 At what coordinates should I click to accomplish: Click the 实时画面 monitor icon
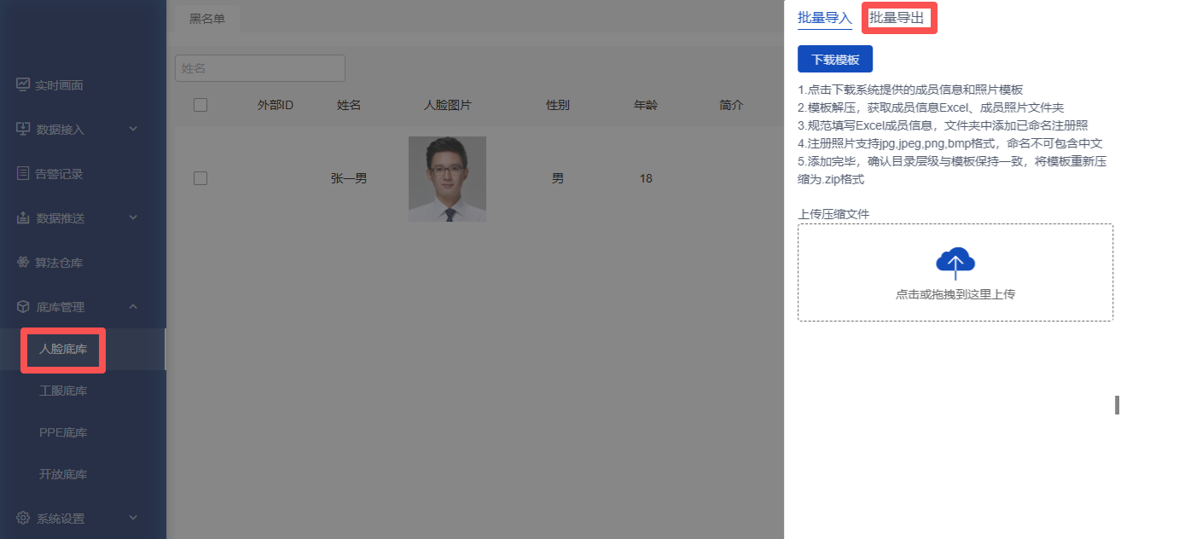23,84
